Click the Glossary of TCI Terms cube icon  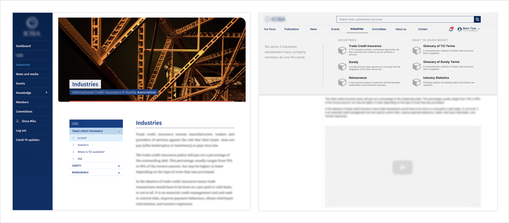(416, 50)
